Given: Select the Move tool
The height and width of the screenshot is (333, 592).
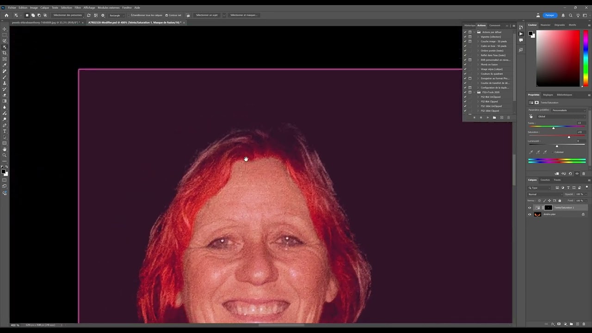Looking at the screenshot, I should [5, 29].
